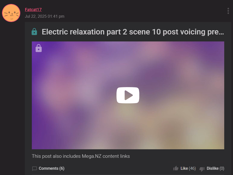The width and height of the screenshot is (233, 175).
Task: Click the Jul 22, 2025 timestamp
Action: tap(45, 16)
